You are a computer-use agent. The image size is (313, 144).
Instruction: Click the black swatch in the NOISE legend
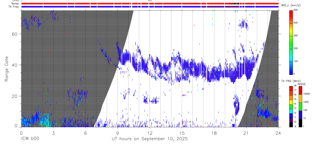[x=300, y=123]
